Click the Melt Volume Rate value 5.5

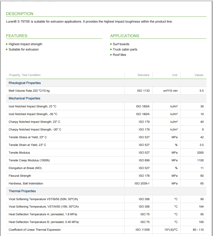(201, 91)
